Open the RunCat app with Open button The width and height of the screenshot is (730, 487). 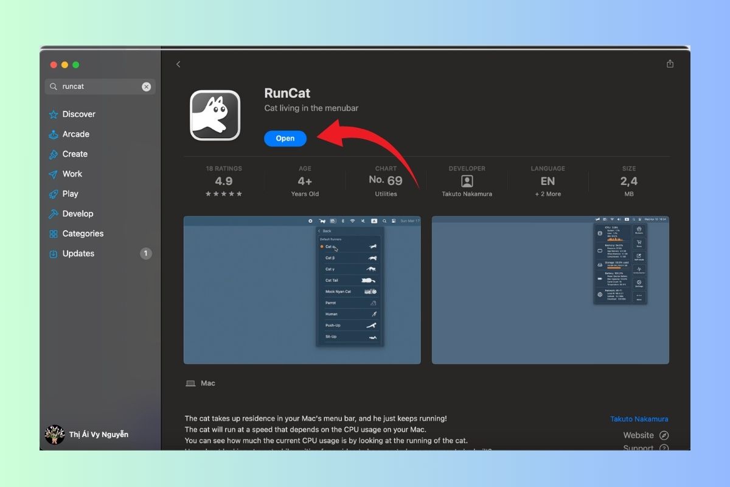285,138
